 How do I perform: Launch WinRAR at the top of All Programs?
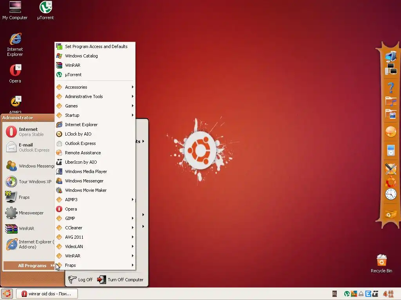pos(95,65)
